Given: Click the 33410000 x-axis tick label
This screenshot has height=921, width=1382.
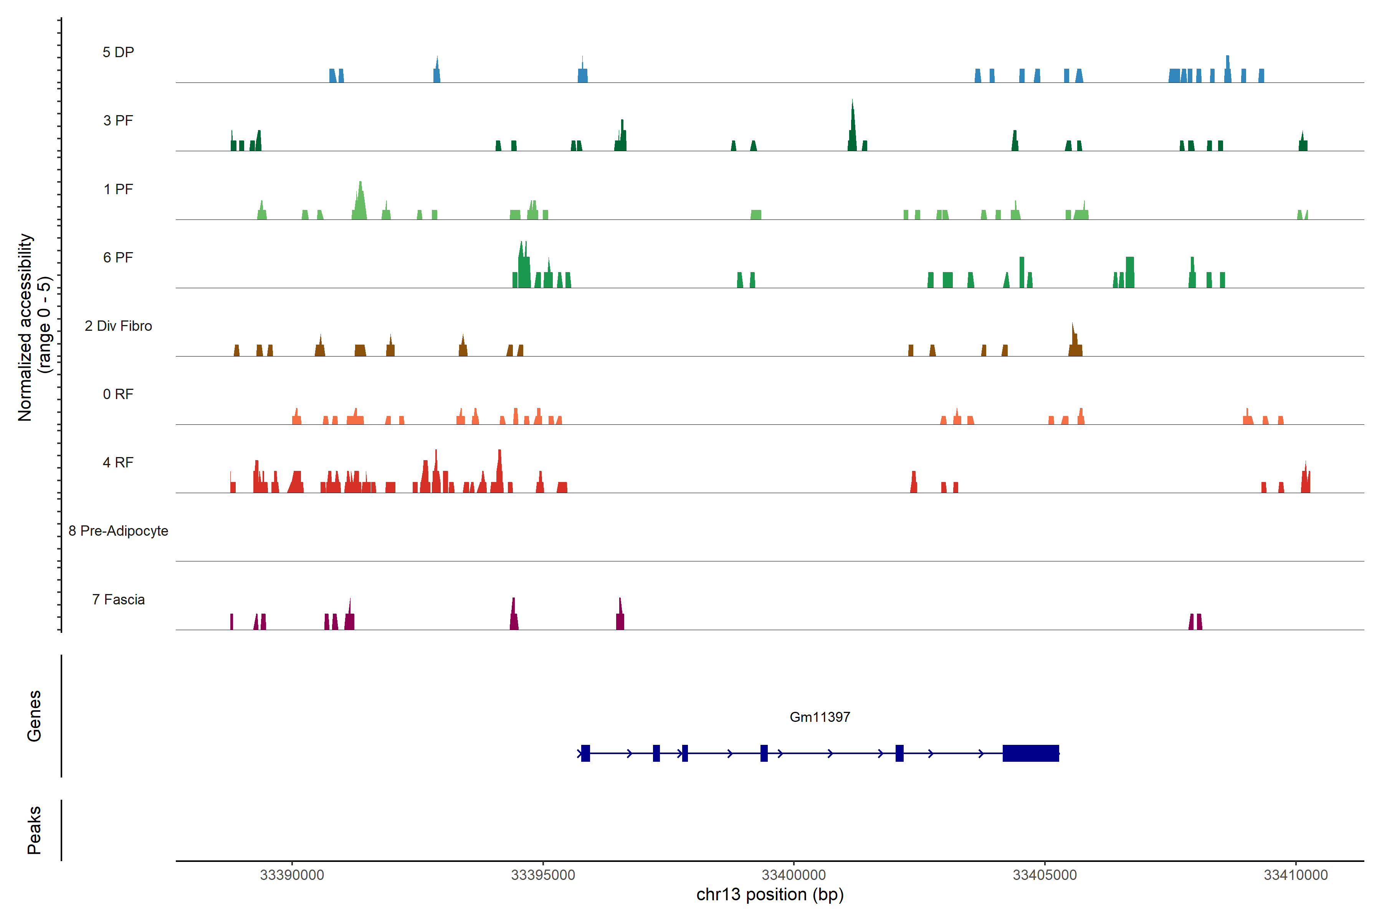Looking at the screenshot, I should point(1296,875).
